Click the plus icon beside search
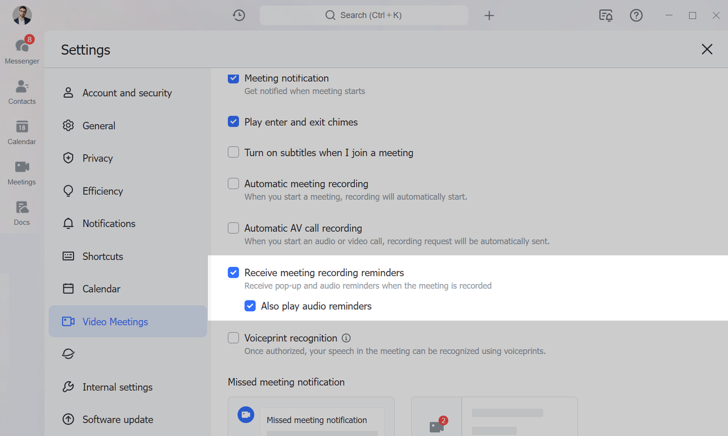Viewport: 728px width, 436px height. 489,15
